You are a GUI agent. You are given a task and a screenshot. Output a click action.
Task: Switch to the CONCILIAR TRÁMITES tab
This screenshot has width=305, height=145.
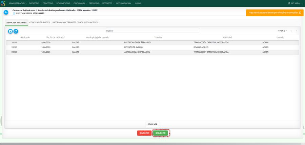pos(40,22)
